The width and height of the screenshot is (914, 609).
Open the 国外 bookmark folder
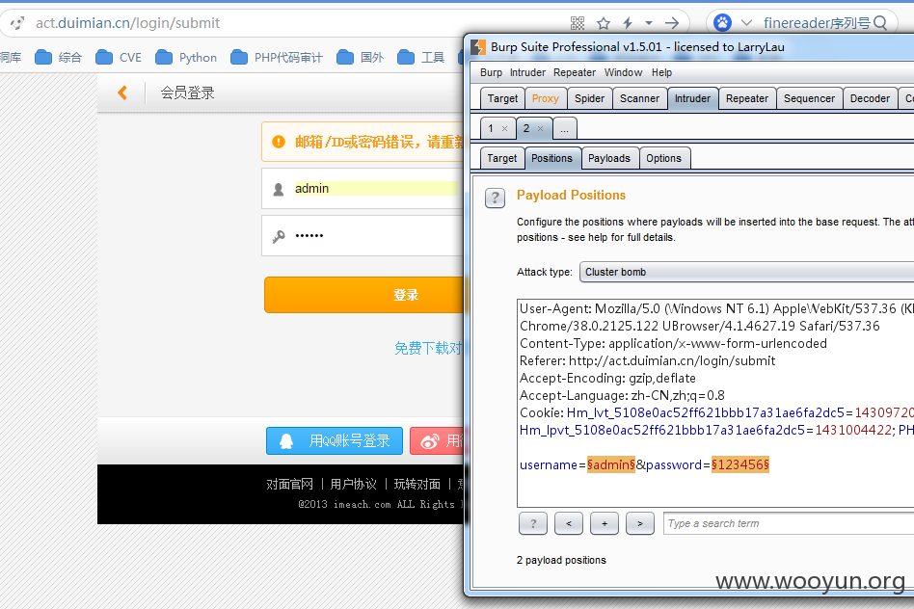[361, 57]
